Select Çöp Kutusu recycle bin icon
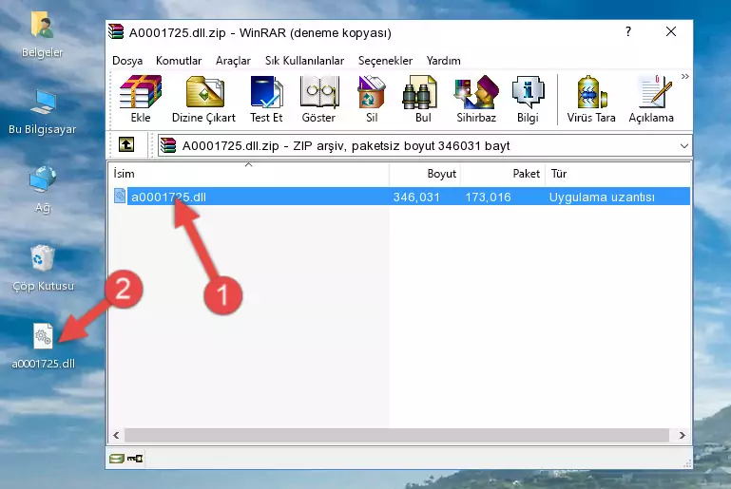 (x=43, y=268)
